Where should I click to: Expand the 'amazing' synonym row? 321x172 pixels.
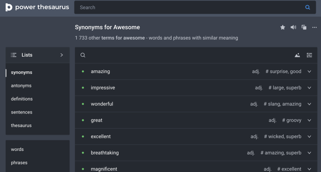pyautogui.click(x=309, y=71)
